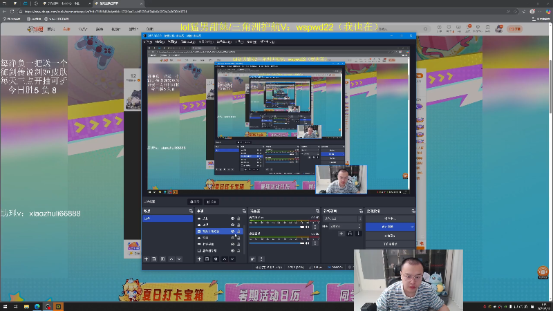Click the browser refresh icon
This screenshot has height=311, width=553.
(x=12, y=12)
